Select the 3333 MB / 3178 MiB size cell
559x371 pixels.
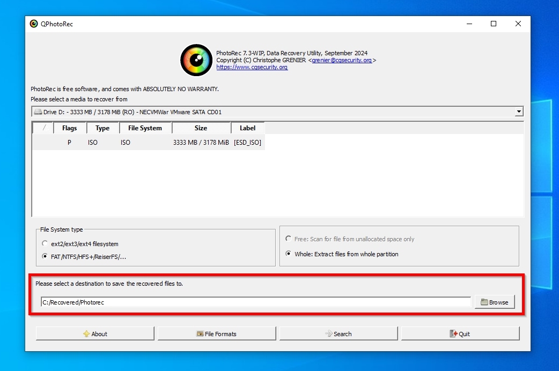[201, 143]
